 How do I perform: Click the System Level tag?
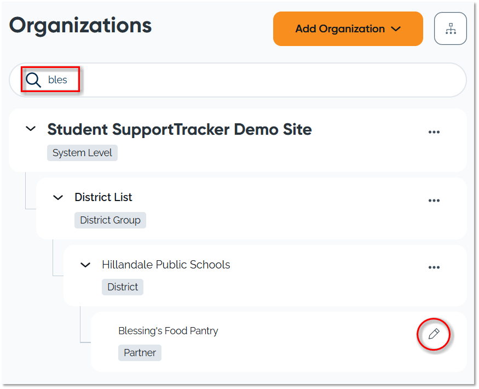(x=82, y=153)
